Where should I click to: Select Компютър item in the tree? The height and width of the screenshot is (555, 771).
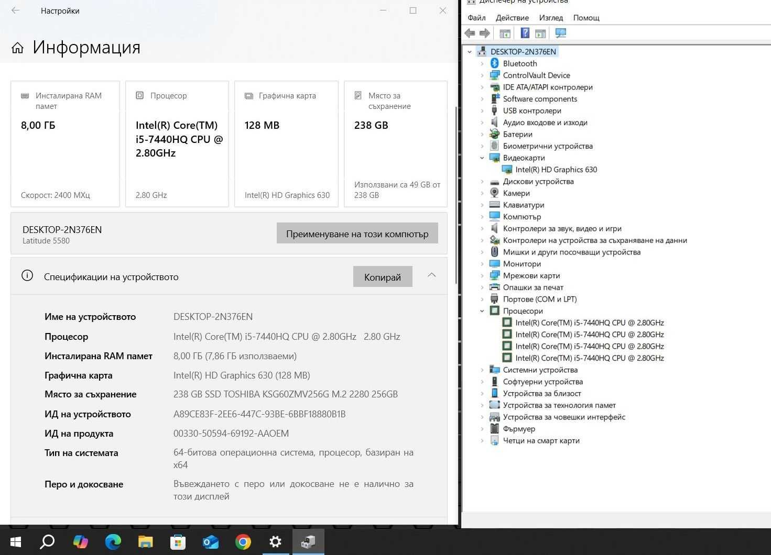tap(522, 217)
